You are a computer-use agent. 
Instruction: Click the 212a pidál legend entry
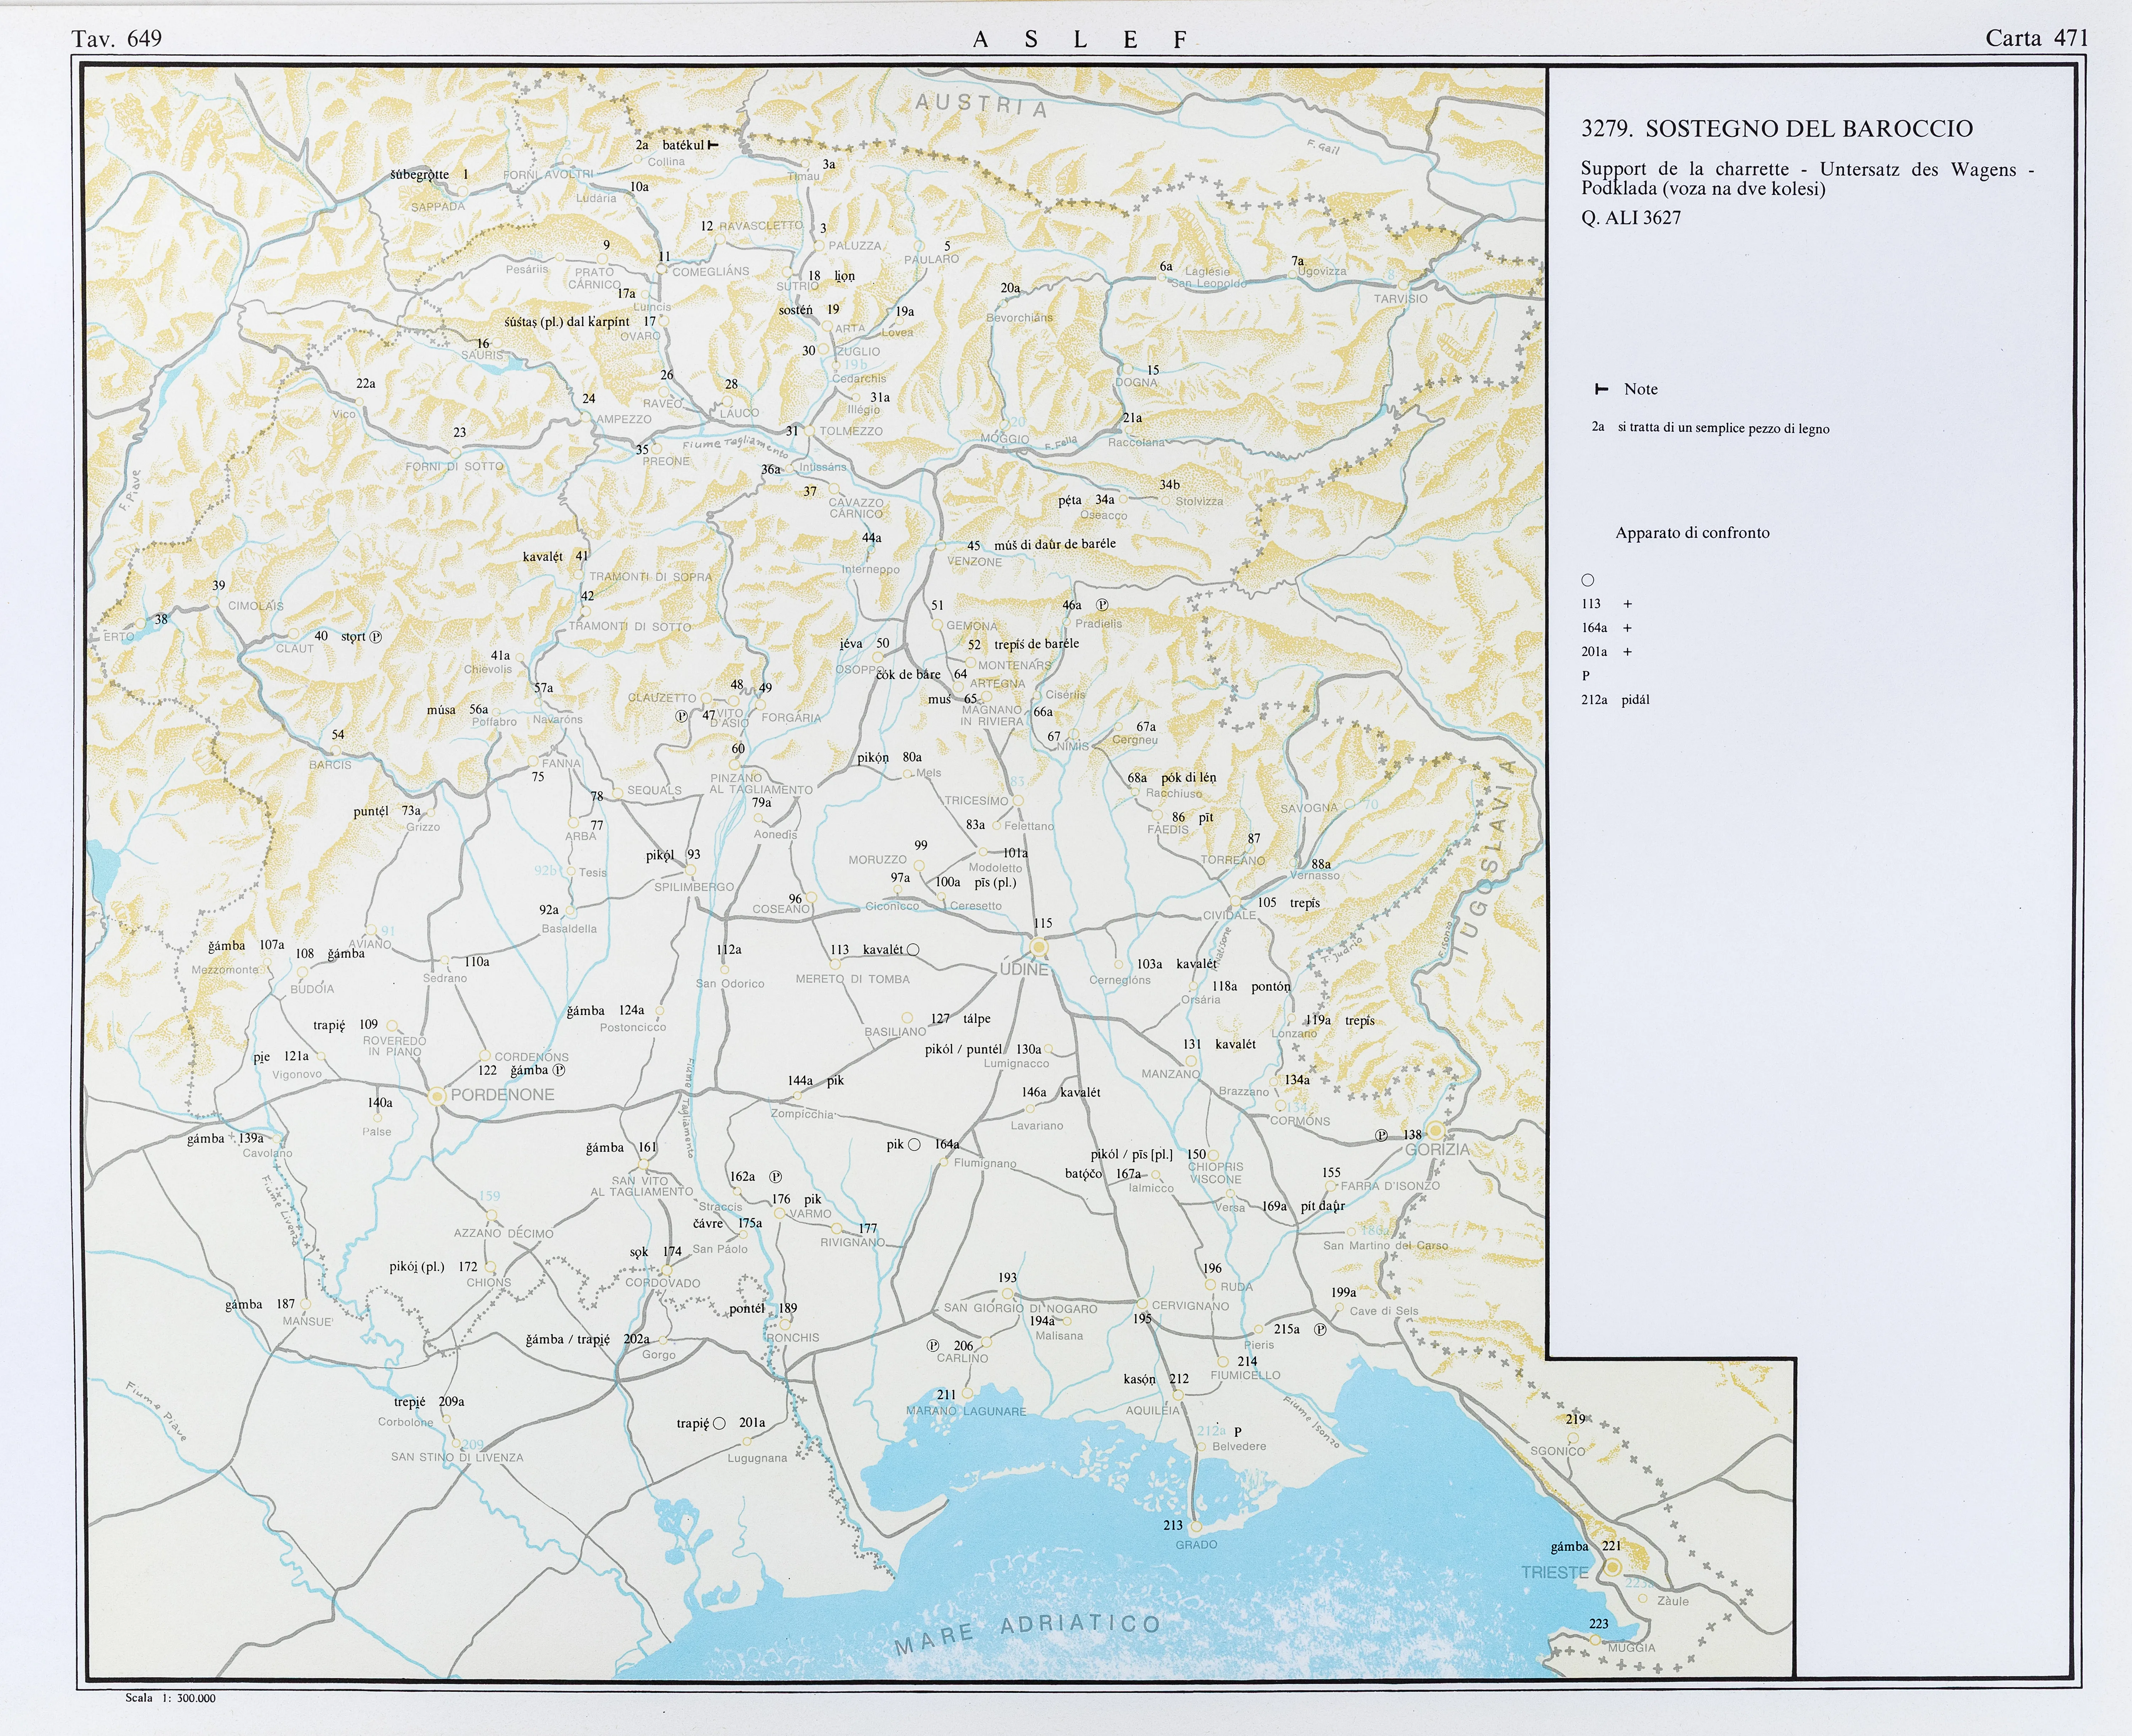click(x=1615, y=700)
